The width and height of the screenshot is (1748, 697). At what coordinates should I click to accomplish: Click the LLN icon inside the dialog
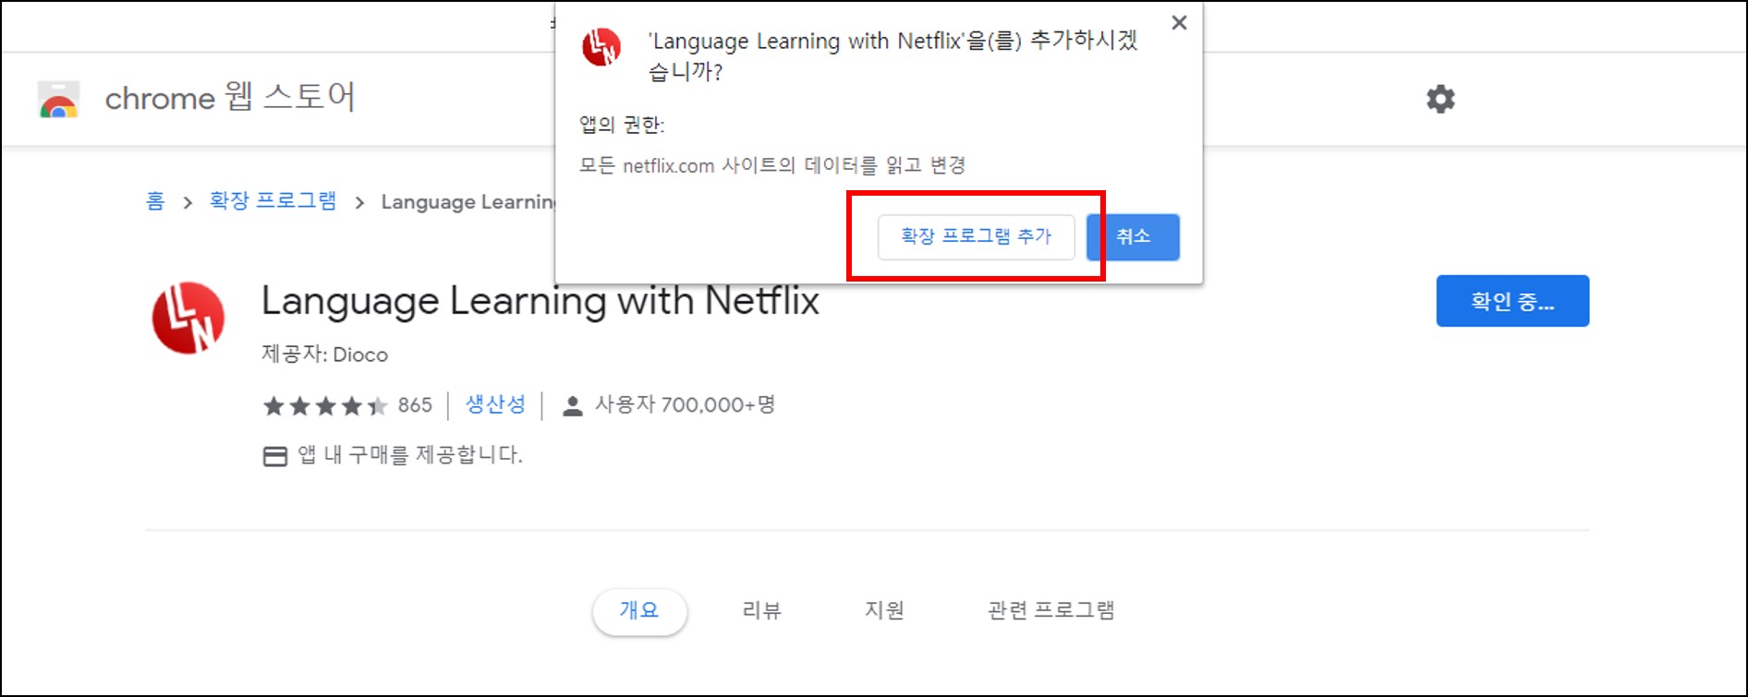click(601, 46)
